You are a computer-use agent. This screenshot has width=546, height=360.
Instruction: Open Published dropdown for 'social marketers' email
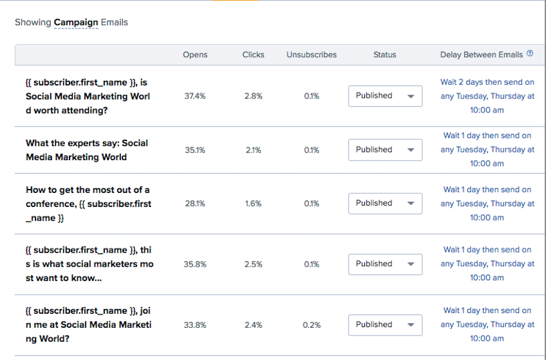point(385,264)
